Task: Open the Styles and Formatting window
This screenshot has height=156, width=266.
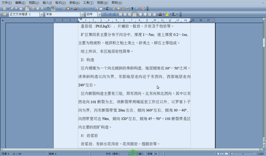Action: click(x=5, y=14)
